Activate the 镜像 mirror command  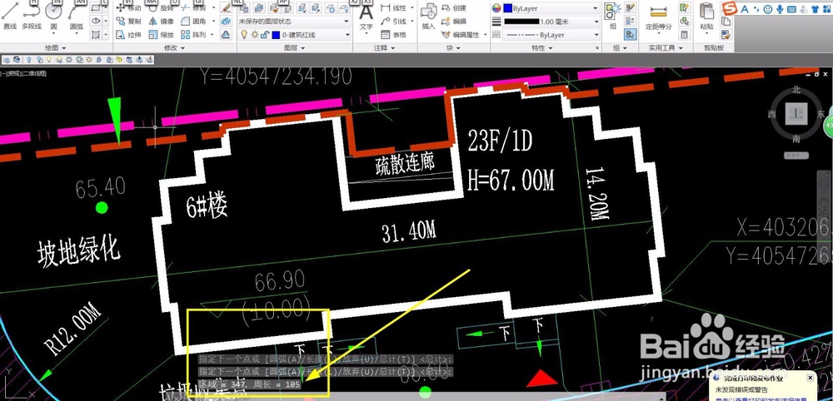(161, 22)
